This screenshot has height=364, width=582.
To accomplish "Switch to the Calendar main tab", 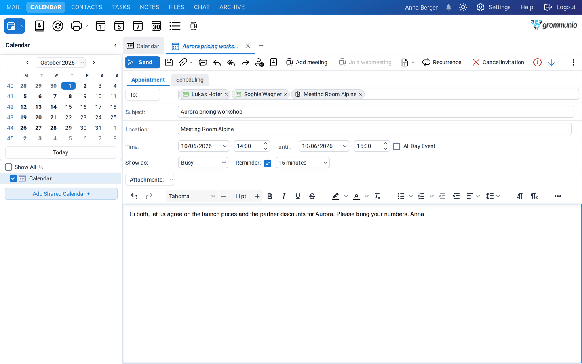I will tap(143, 46).
